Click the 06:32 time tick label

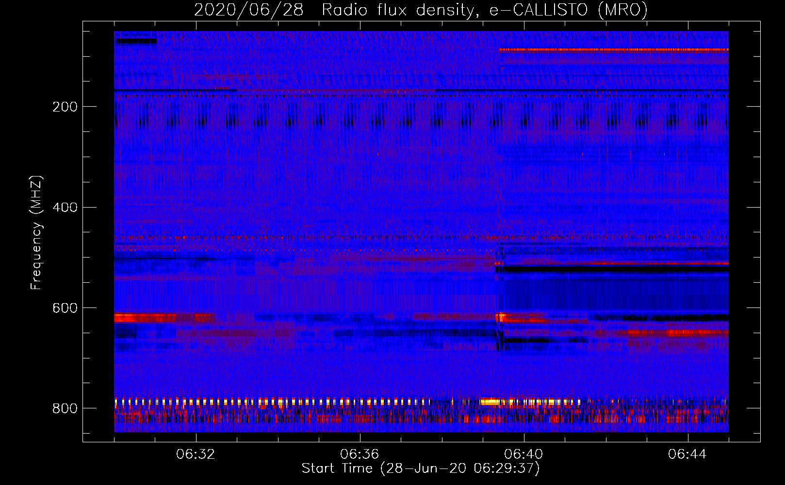coord(196,454)
